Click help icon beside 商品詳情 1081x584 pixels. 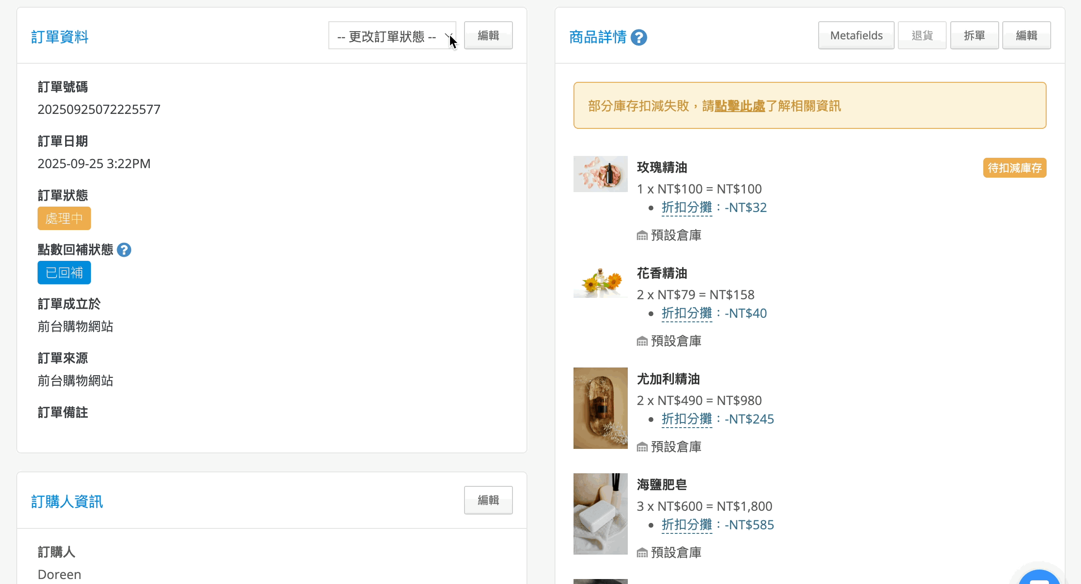tap(639, 38)
